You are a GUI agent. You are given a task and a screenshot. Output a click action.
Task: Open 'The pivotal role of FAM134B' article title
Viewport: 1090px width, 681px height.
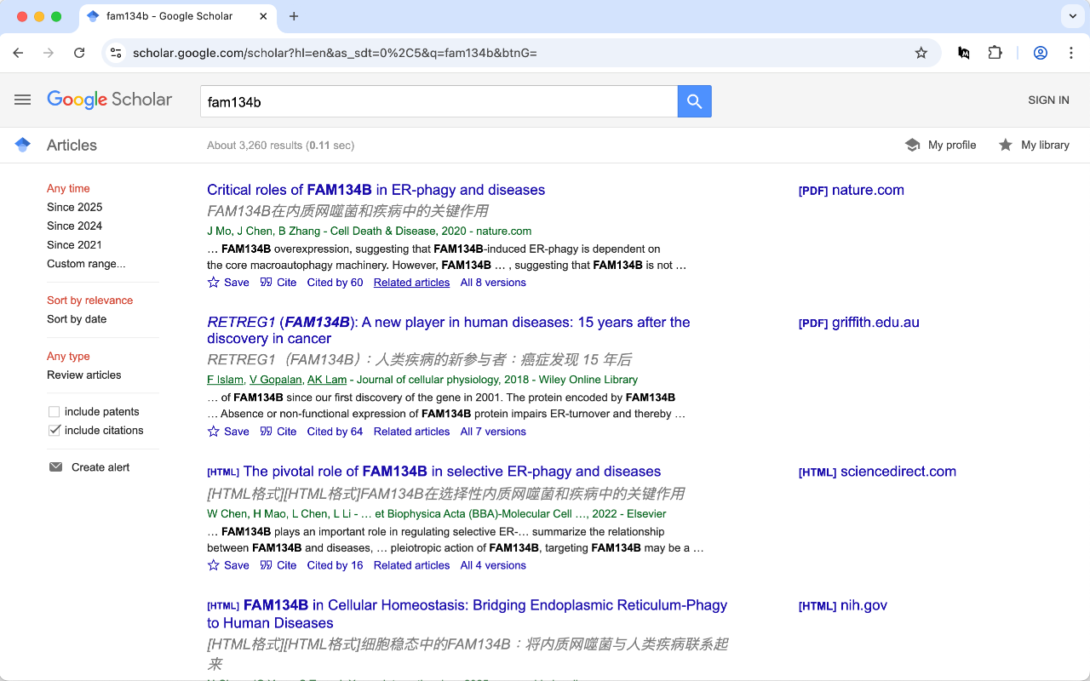pyautogui.click(x=452, y=472)
